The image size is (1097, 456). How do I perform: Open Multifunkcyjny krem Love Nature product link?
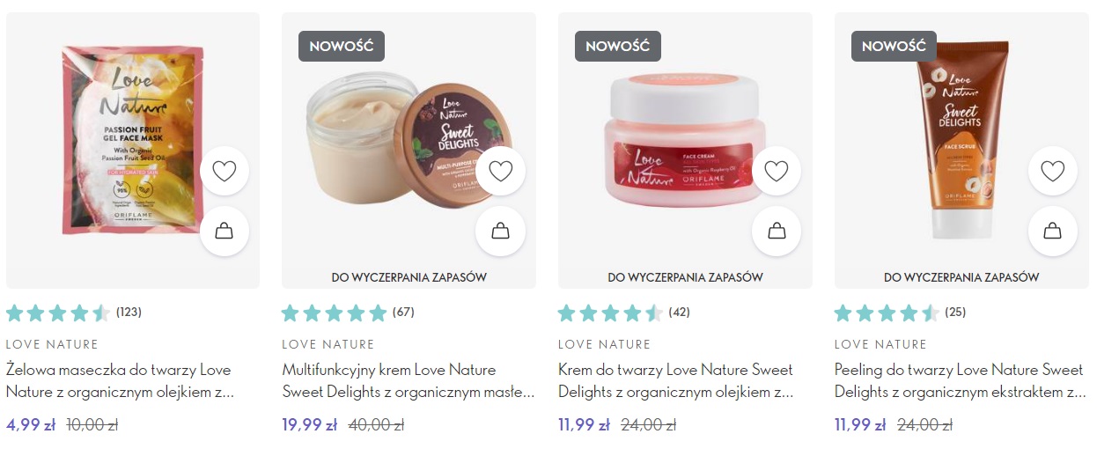click(x=409, y=380)
